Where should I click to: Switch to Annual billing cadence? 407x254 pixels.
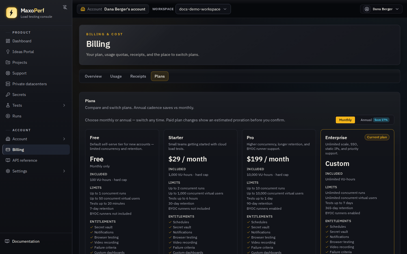375,120
